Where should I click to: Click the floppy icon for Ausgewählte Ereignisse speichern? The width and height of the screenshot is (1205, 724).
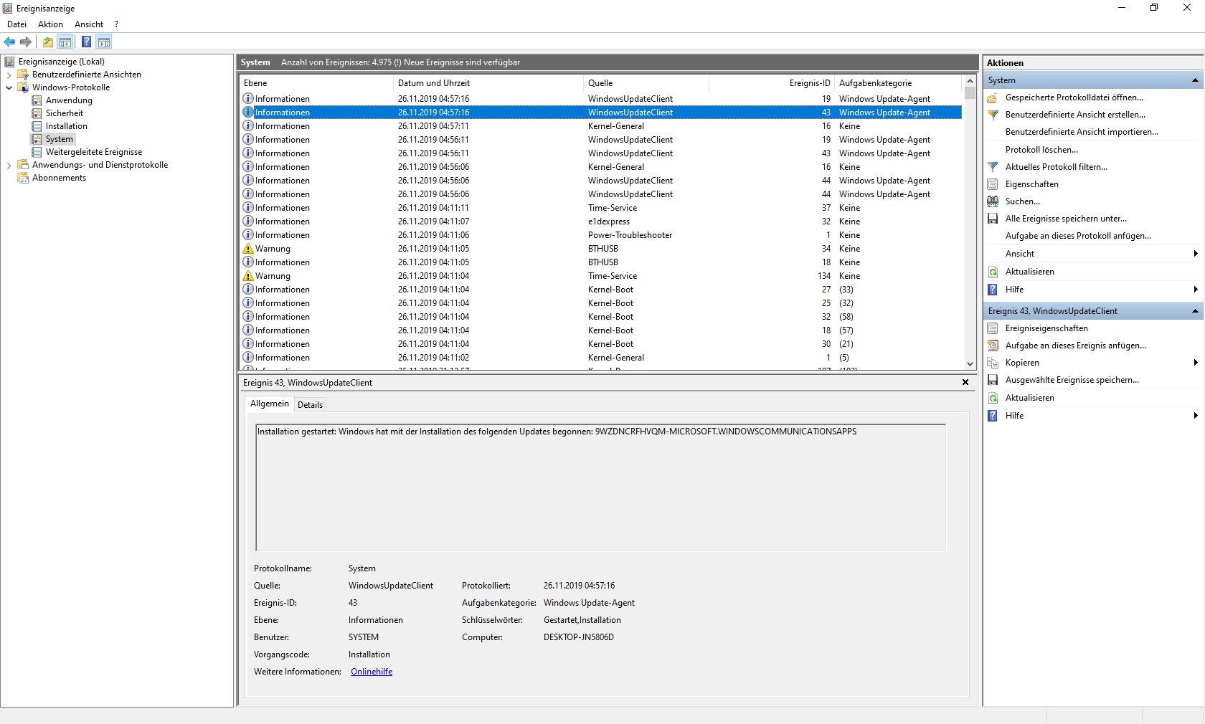pos(993,380)
